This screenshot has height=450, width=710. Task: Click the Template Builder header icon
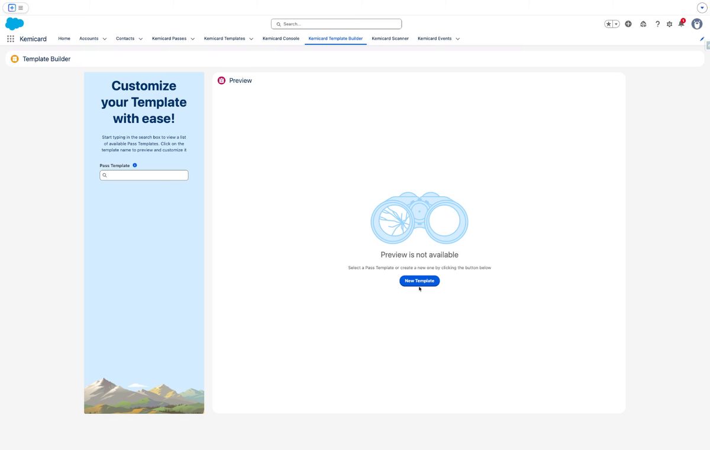tap(15, 59)
